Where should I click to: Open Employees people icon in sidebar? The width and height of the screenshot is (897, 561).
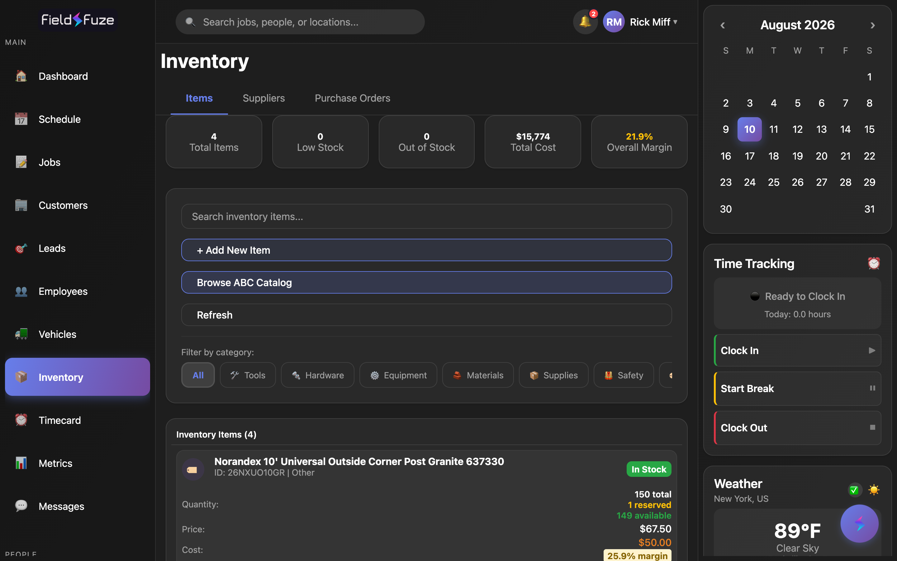21,291
